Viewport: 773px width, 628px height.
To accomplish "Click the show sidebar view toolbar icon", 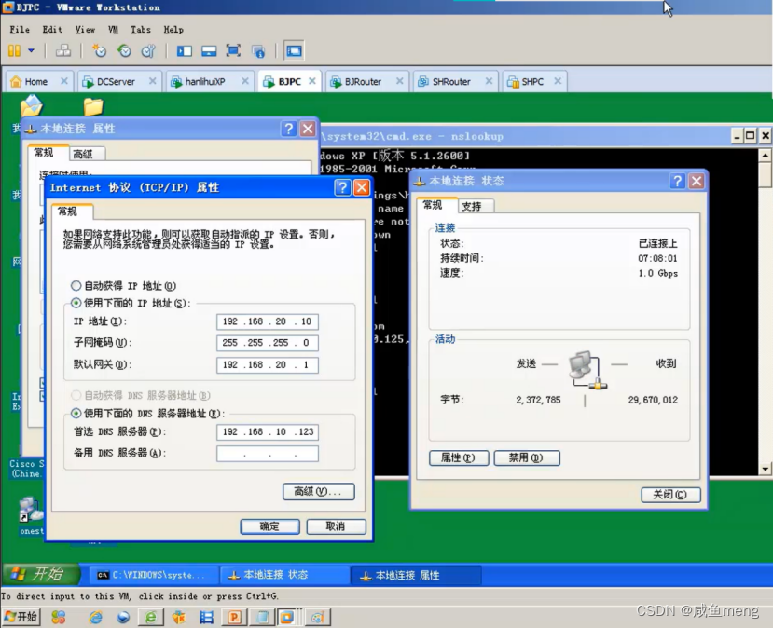I will (185, 50).
